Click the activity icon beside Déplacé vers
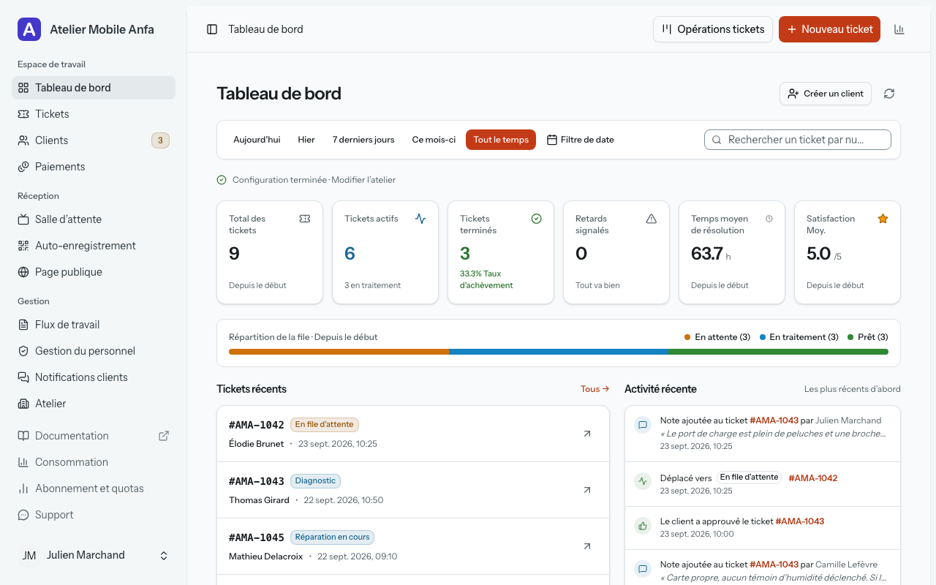The image size is (936, 585). click(643, 481)
